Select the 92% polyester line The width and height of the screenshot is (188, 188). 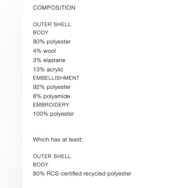click(x=52, y=87)
